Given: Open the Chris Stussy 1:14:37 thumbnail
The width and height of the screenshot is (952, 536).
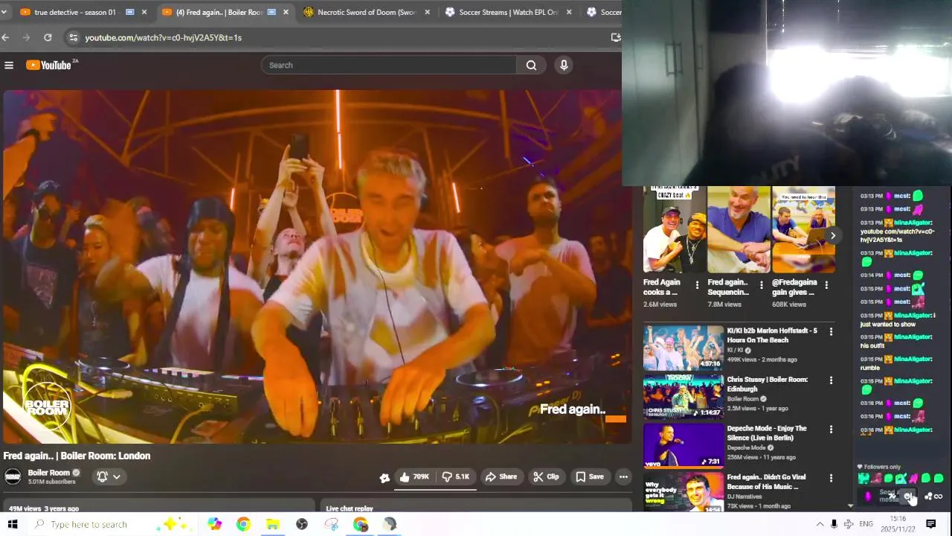Looking at the screenshot, I should click(684, 397).
